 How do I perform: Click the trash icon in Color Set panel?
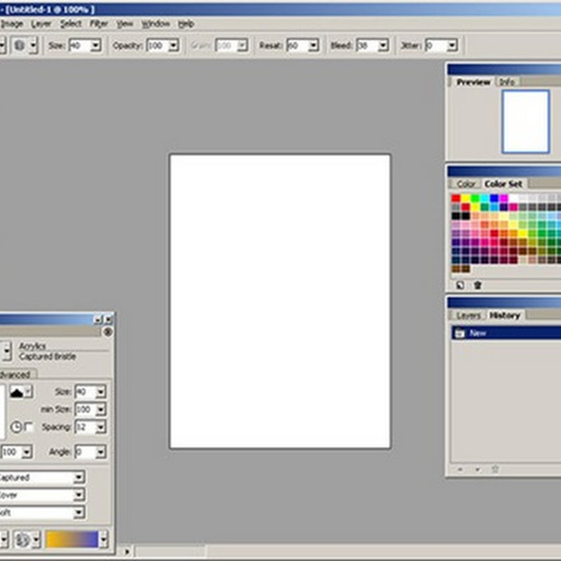pyautogui.click(x=478, y=285)
